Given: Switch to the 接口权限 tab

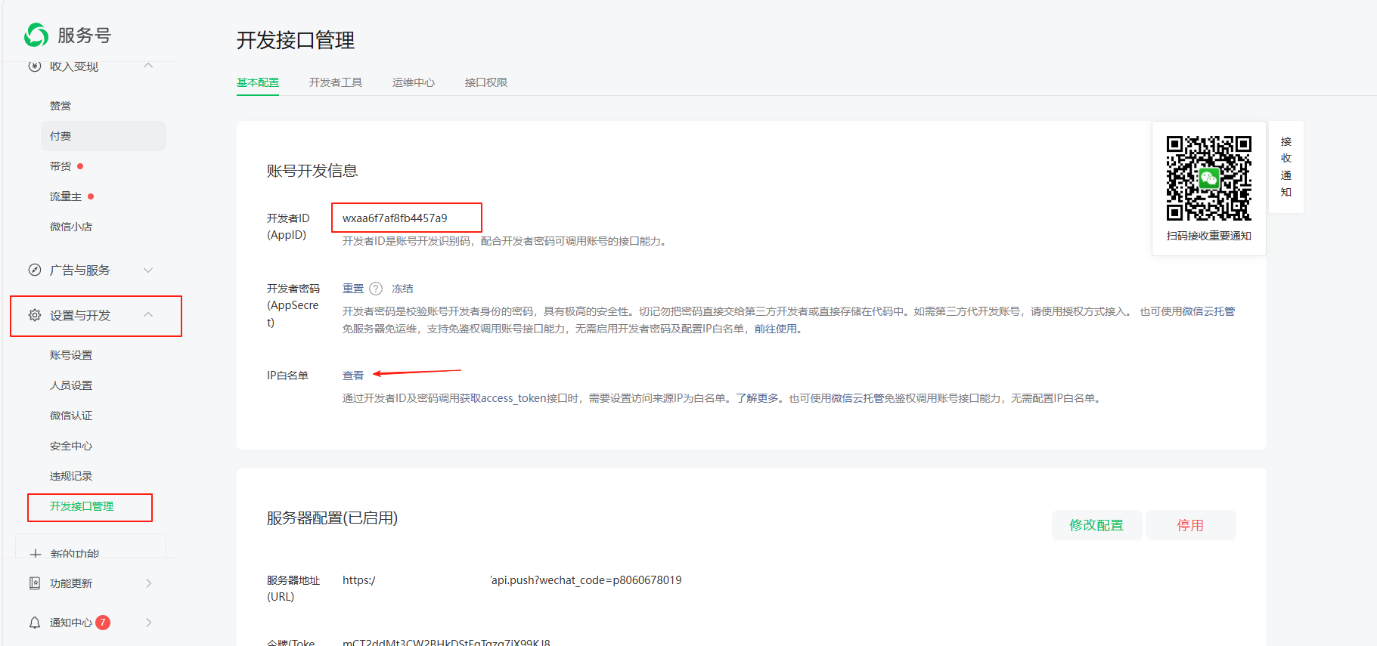Looking at the screenshot, I should coord(485,82).
